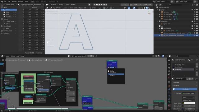
Task: Toggle viewport overlays
Action: tap(134, 8)
